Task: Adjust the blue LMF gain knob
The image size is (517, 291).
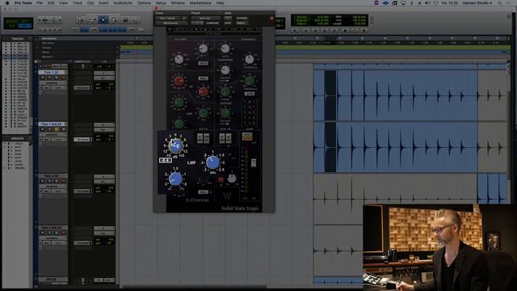Action: (x=175, y=145)
